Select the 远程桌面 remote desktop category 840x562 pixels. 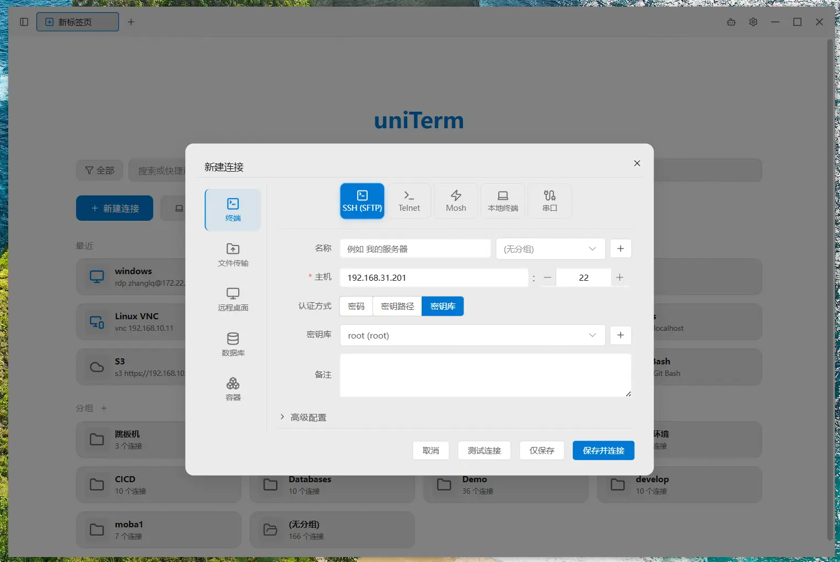(x=233, y=299)
